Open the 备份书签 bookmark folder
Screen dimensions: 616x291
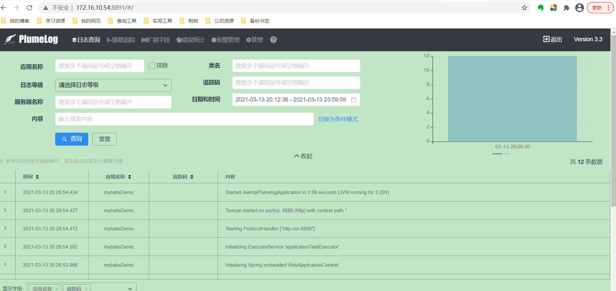click(x=256, y=21)
